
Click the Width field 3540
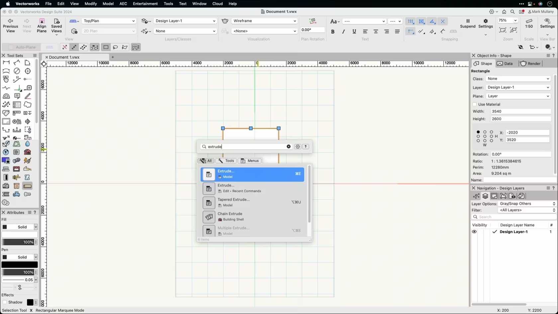pos(520,112)
